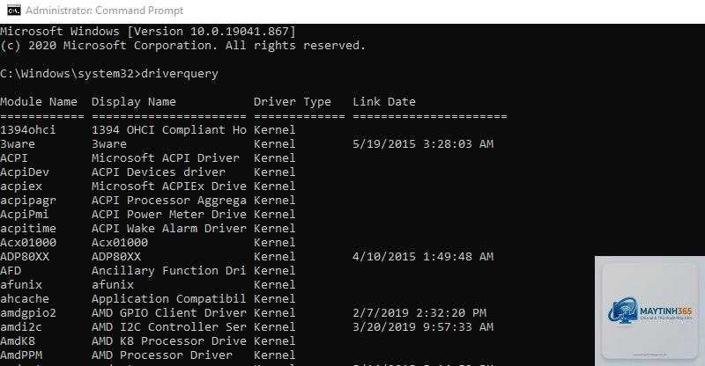Click the Module Name column header
Image resolution: width=705 pixels, height=366 pixels.
(x=39, y=102)
